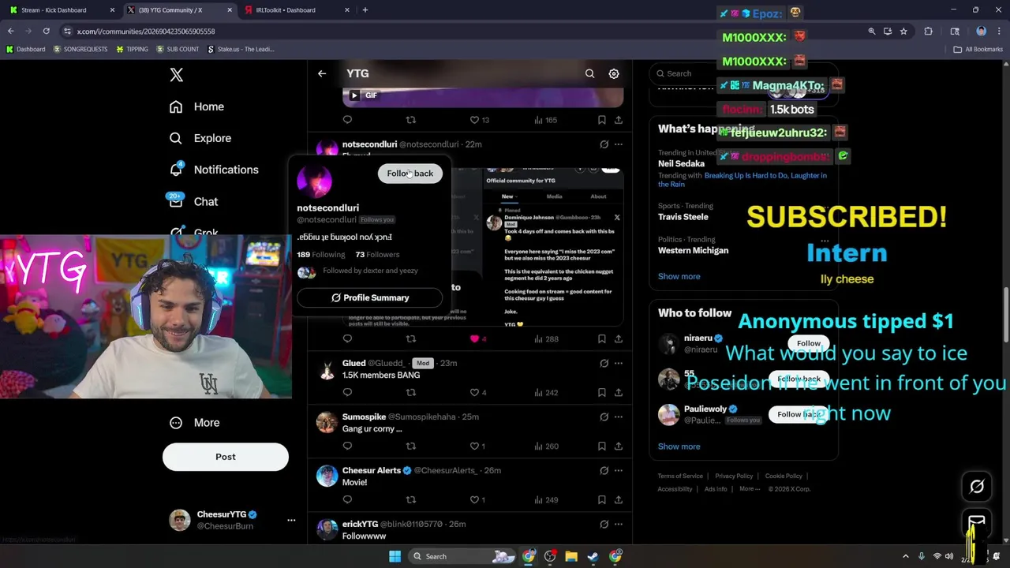
Task: Open more options on Cheesur Alerts post
Action: coord(619,471)
